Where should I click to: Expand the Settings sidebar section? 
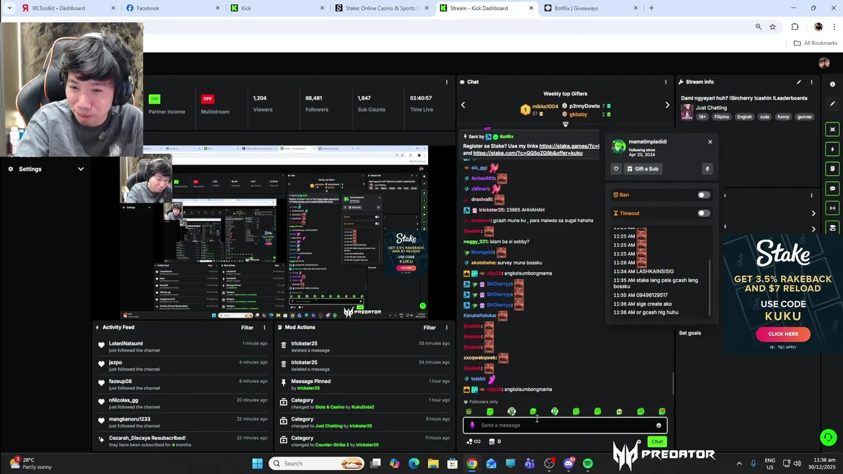pyautogui.click(x=80, y=169)
